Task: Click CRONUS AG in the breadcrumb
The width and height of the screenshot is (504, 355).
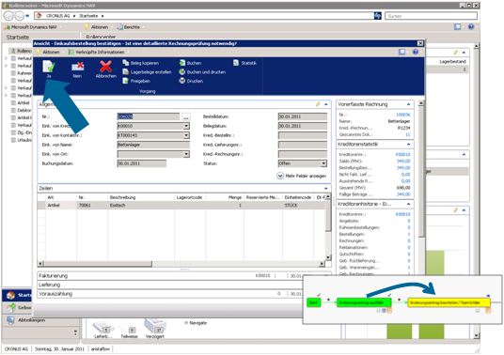Action: coord(57,16)
